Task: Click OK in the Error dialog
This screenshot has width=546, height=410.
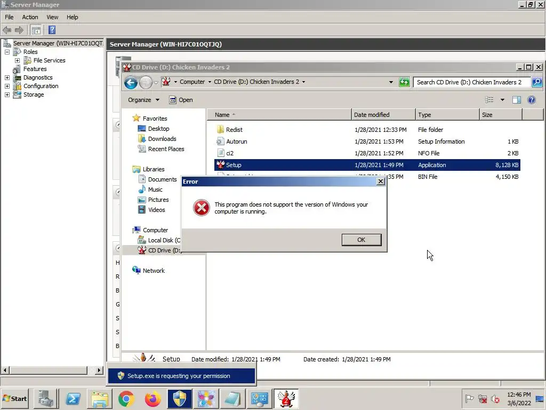Action: tap(362, 240)
